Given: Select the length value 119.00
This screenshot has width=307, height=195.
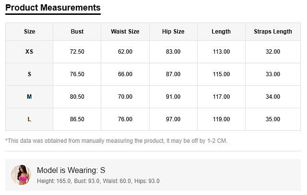Looking at the screenshot, I should (221, 119).
